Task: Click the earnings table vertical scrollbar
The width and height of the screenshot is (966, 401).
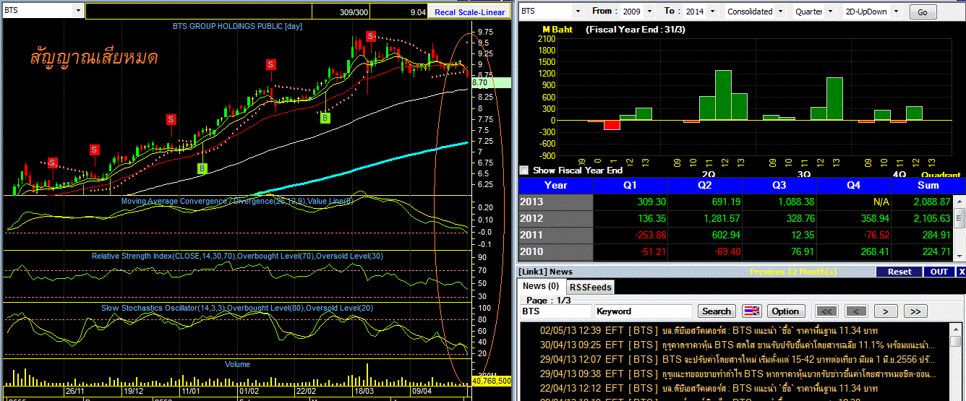Action: coord(959,218)
